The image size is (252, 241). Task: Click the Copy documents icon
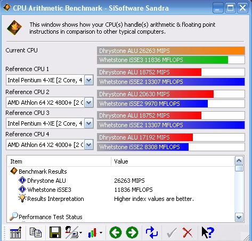pyautogui.click(x=36, y=232)
